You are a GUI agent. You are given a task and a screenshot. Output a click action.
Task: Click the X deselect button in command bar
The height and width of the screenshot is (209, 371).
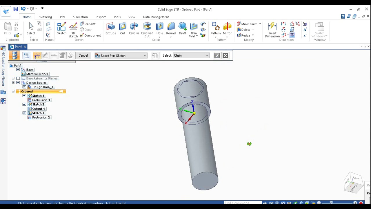coord(225,55)
